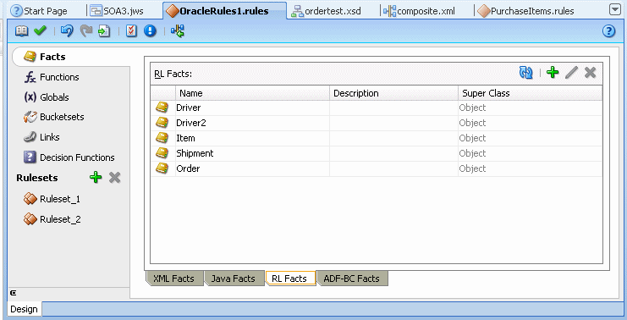Screen dimensions: 627x320
Task: Select the Design view tab
Action: coord(24,309)
